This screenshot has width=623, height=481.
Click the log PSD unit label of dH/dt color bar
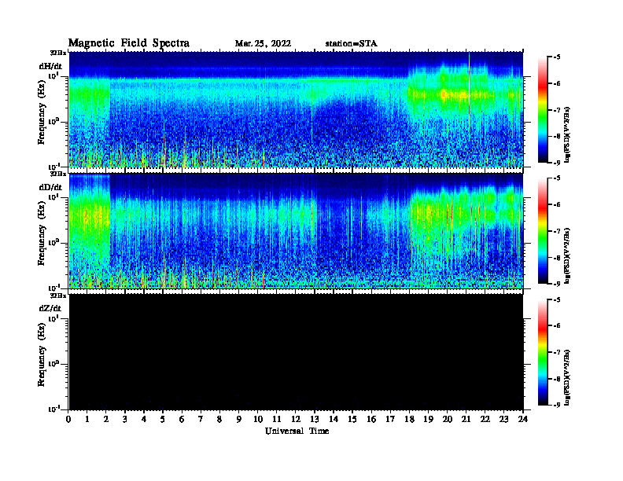(567, 135)
